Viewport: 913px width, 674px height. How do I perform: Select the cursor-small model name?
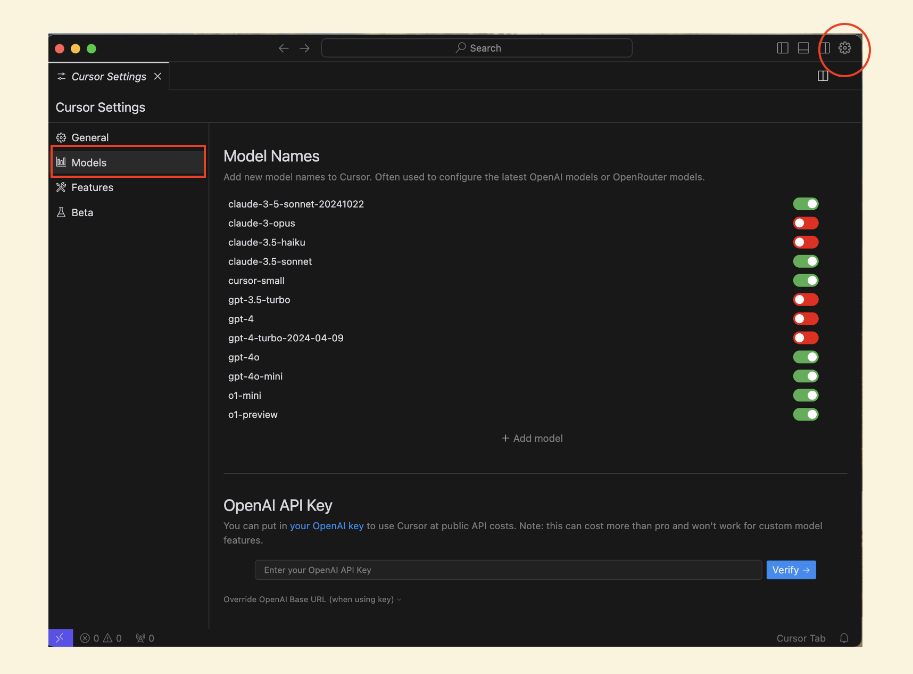point(256,281)
